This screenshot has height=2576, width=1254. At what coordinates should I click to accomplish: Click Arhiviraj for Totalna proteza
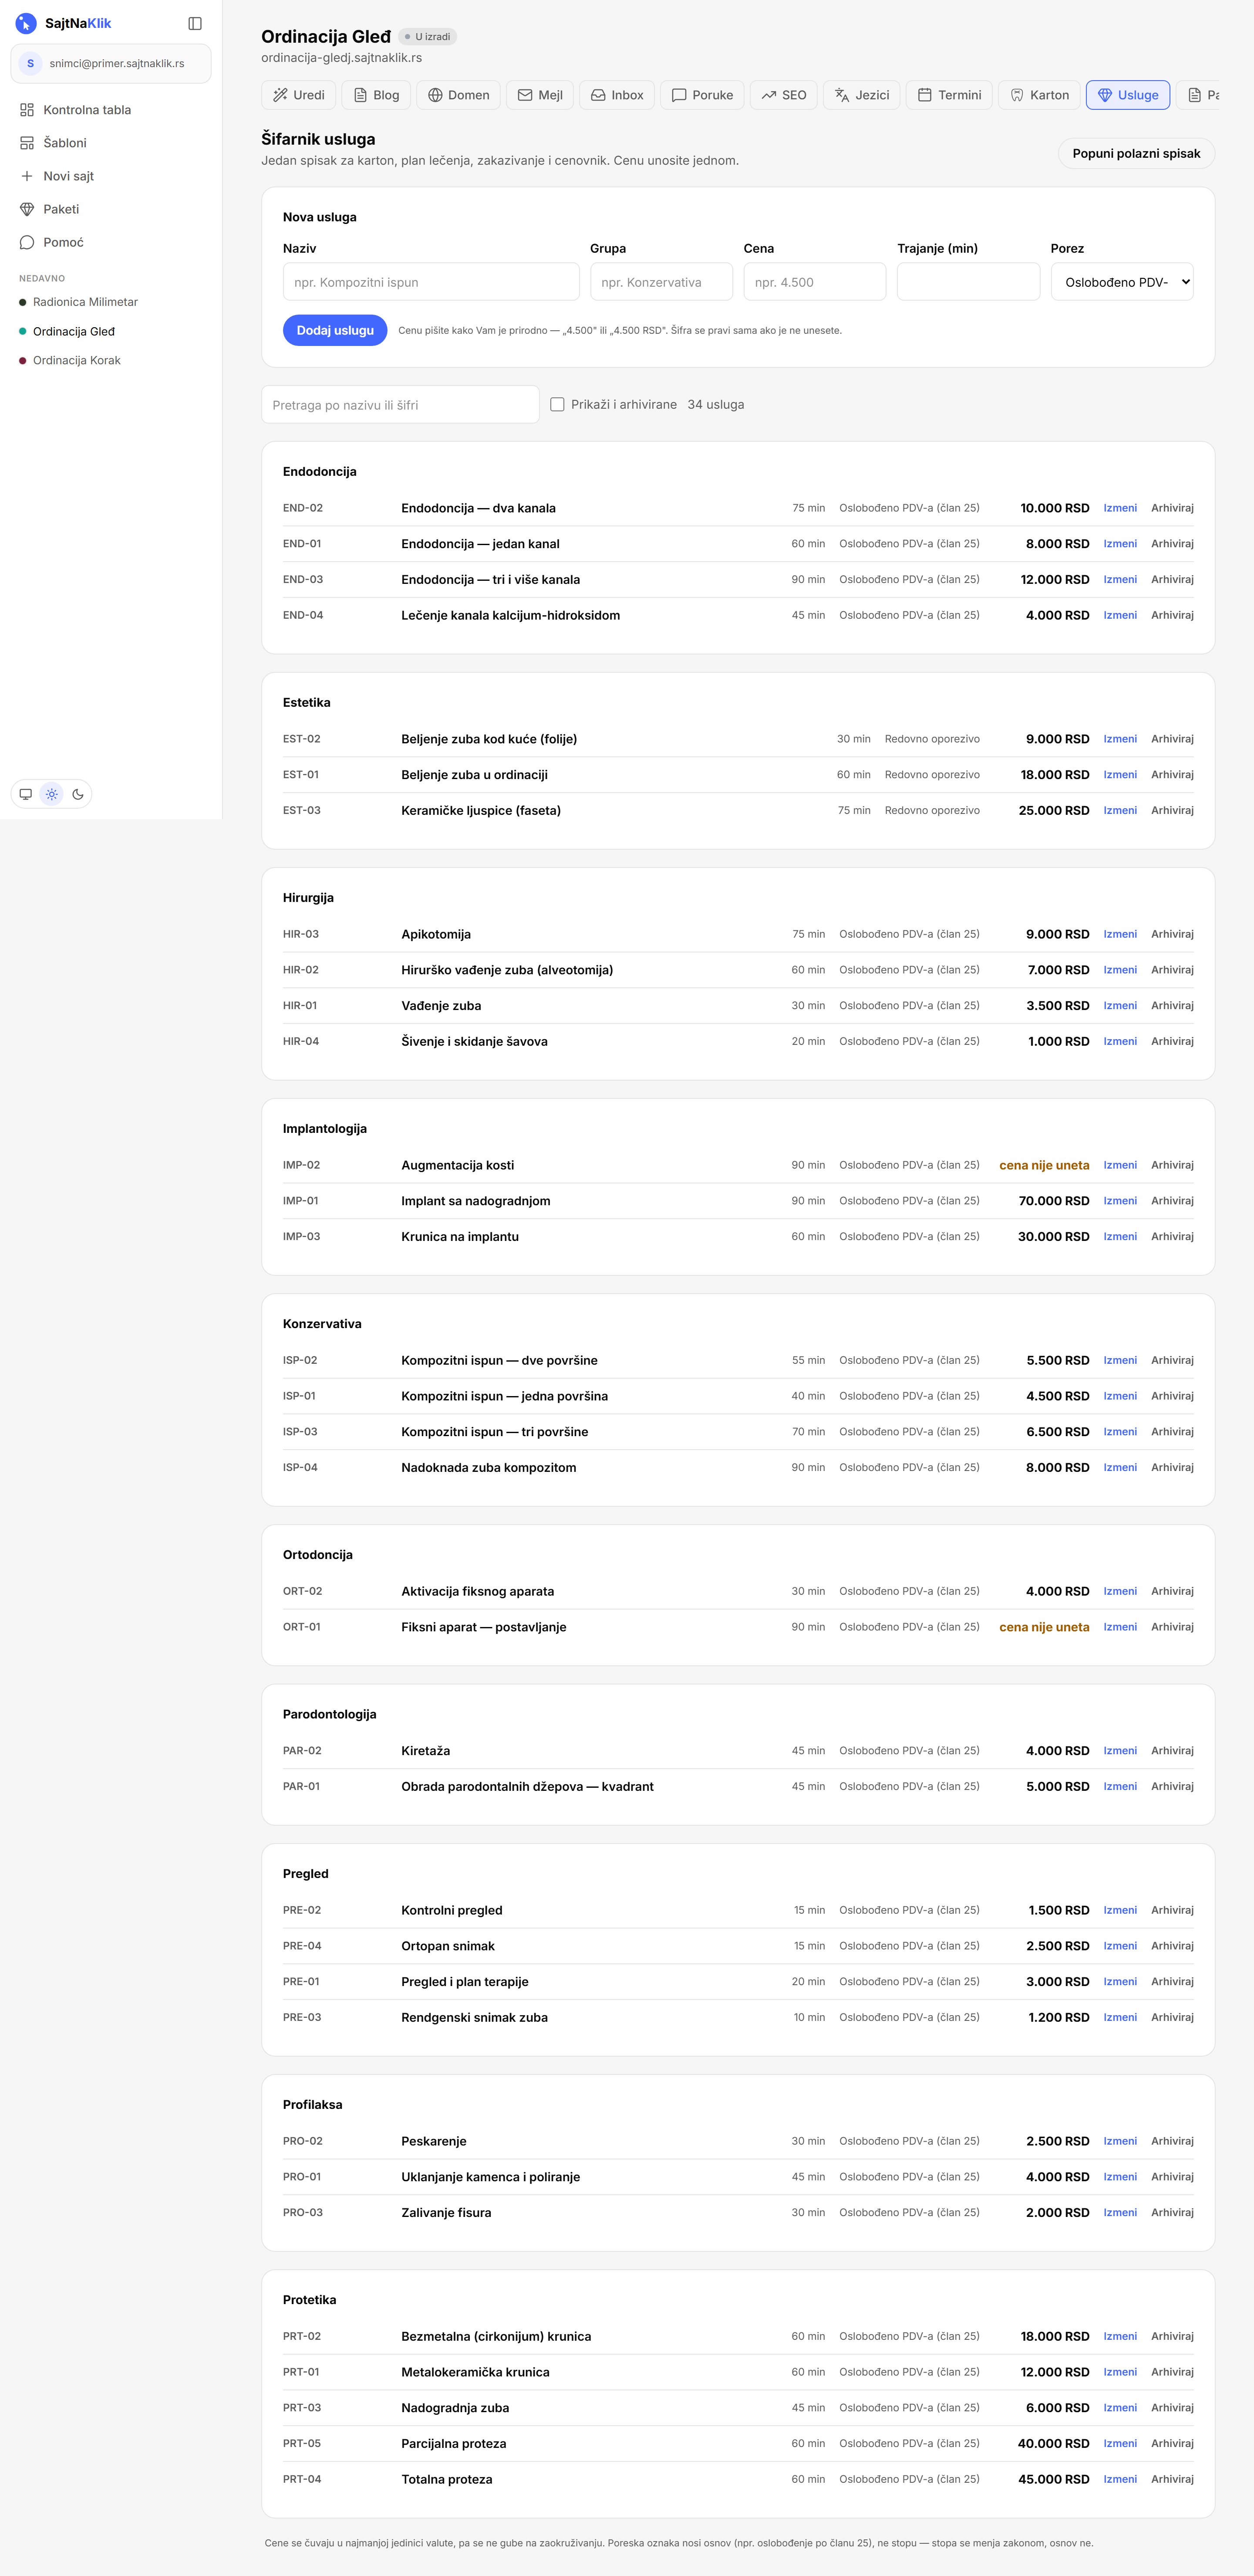tap(1172, 2479)
